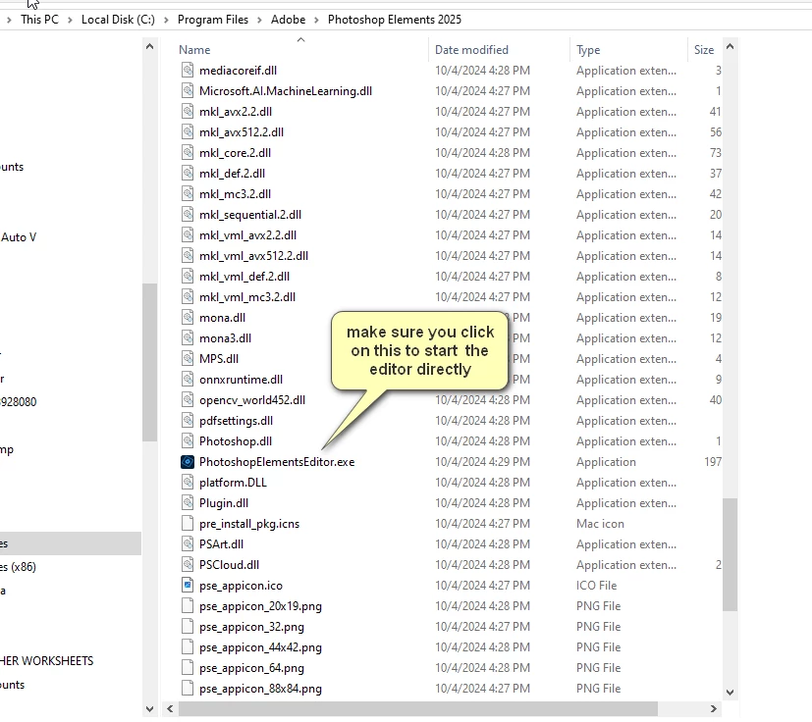Click file list scroll up arrow
The image size is (812, 722).
[x=731, y=46]
